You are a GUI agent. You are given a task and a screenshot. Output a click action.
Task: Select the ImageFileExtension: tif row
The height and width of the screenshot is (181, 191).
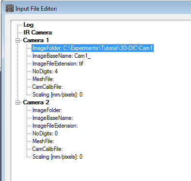[x=58, y=64]
